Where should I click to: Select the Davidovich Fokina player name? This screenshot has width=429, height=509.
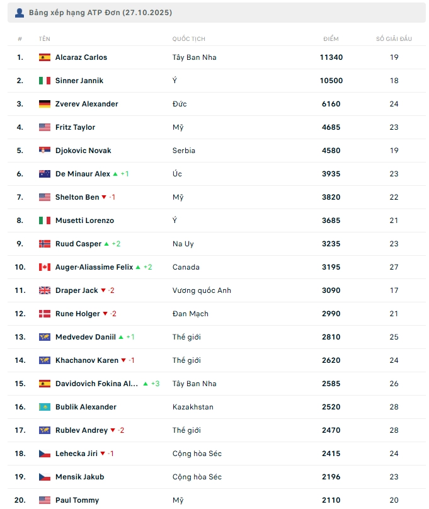[96, 384]
